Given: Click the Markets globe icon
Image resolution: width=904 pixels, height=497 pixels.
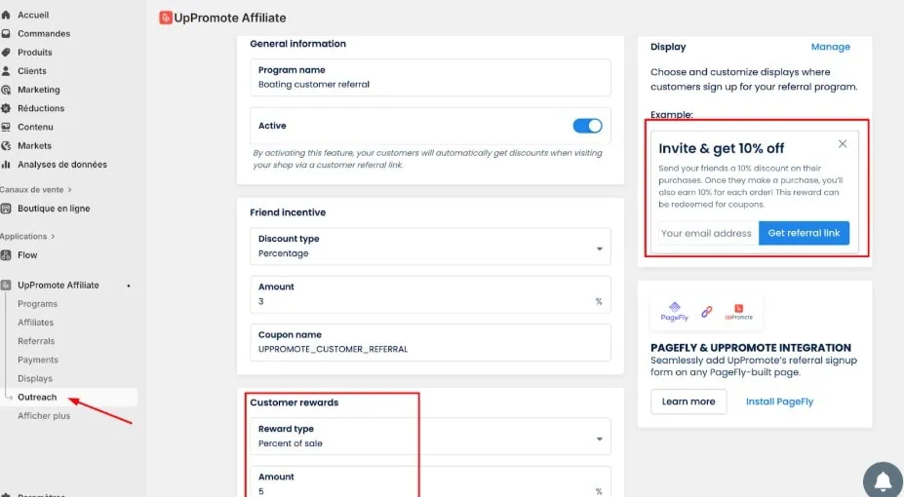Looking at the screenshot, I should (6, 146).
